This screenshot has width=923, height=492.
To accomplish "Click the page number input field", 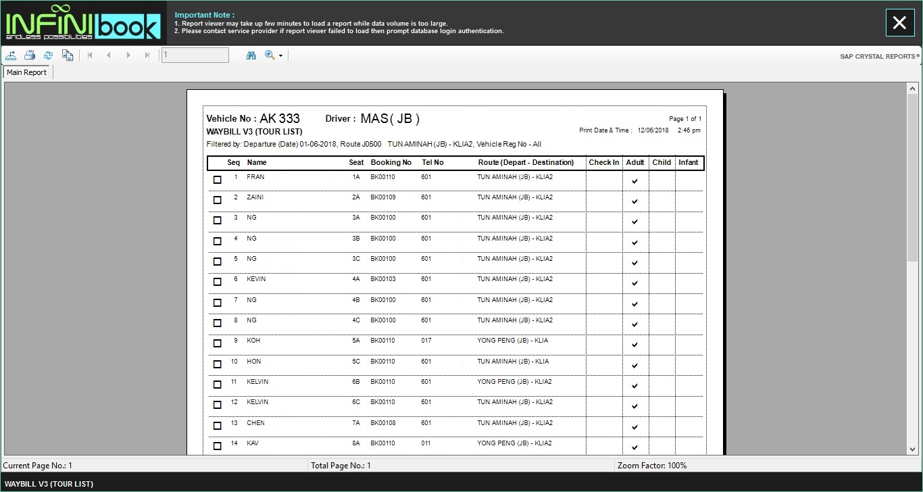I will (x=195, y=55).
